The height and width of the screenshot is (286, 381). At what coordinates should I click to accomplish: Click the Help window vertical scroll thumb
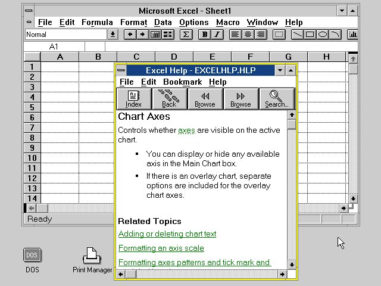(x=292, y=124)
